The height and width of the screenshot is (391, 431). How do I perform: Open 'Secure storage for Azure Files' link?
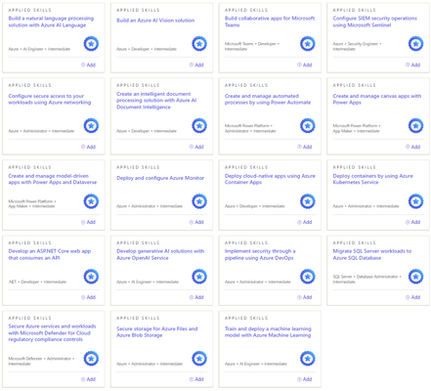(x=157, y=331)
